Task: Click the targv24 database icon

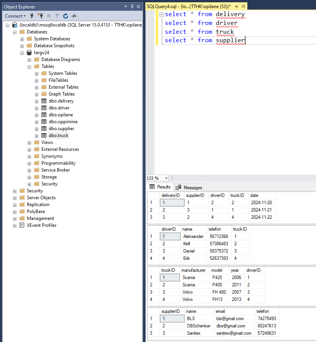Action: pyautogui.click(x=29, y=53)
